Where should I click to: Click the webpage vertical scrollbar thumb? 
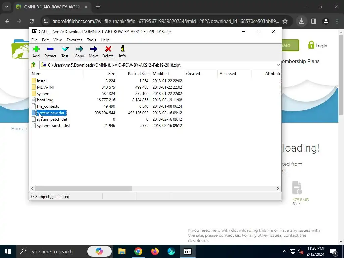point(341,75)
